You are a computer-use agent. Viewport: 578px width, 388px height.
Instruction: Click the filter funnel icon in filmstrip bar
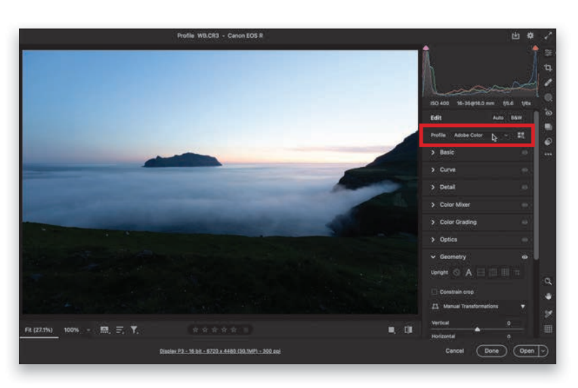[x=134, y=330]
